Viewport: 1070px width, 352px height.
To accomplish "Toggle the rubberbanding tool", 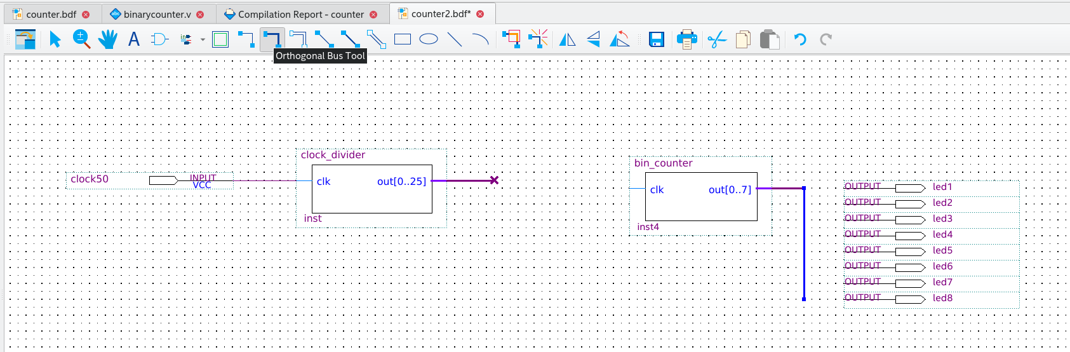I will click(x=538, y=39).
